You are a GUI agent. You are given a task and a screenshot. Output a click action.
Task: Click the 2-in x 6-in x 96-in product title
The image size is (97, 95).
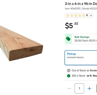pos(81,4)
